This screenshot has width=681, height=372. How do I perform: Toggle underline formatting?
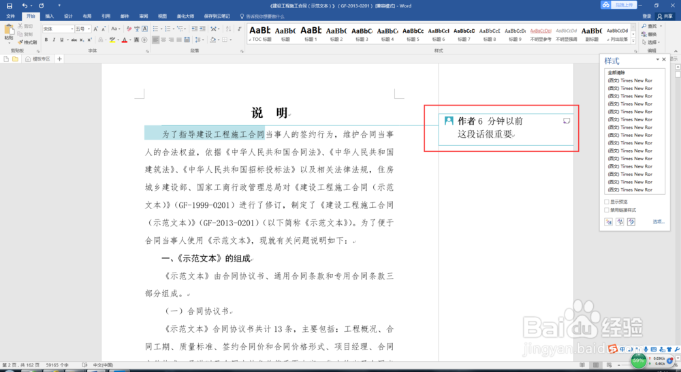62,40
